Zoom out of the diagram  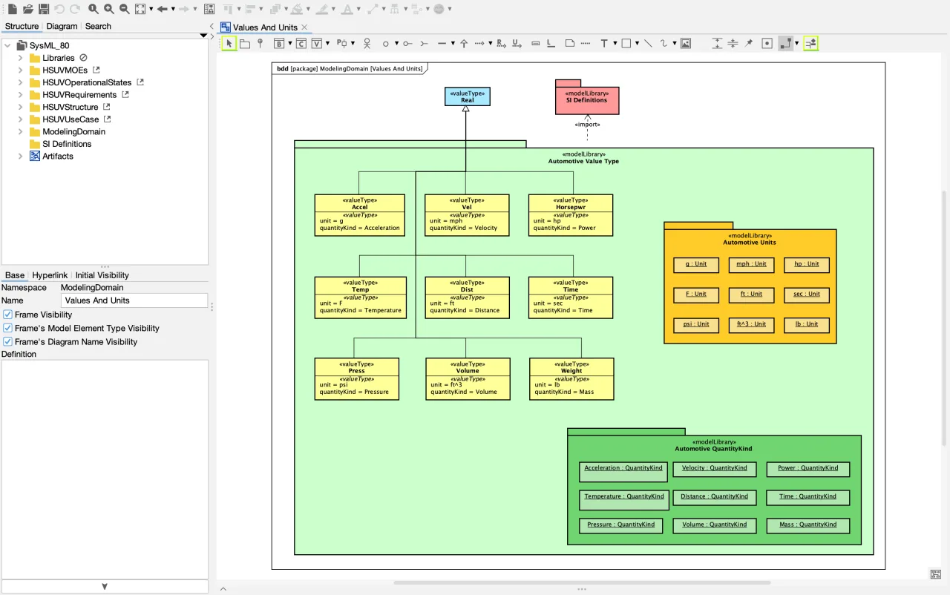coord(125,9)
